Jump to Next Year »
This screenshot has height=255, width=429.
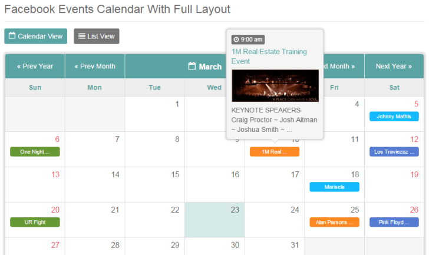pyautogui.click(x=394, y=66)
